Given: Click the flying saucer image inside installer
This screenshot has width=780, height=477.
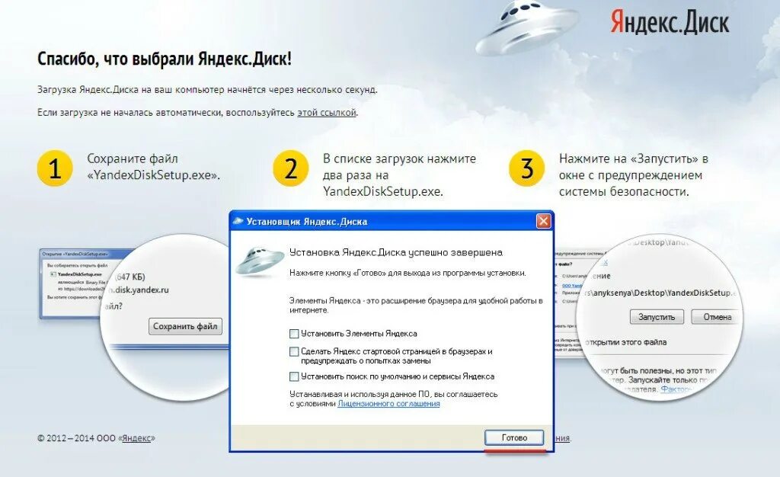Looking at the screenshot, I should [x=260, y=260].
